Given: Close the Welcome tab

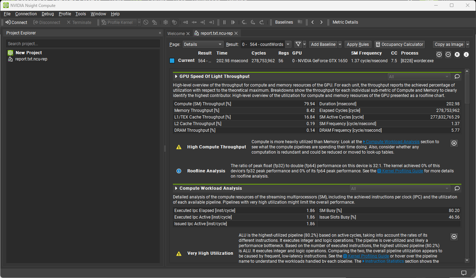Looking at the screenshot, I should tap(188, 33).
